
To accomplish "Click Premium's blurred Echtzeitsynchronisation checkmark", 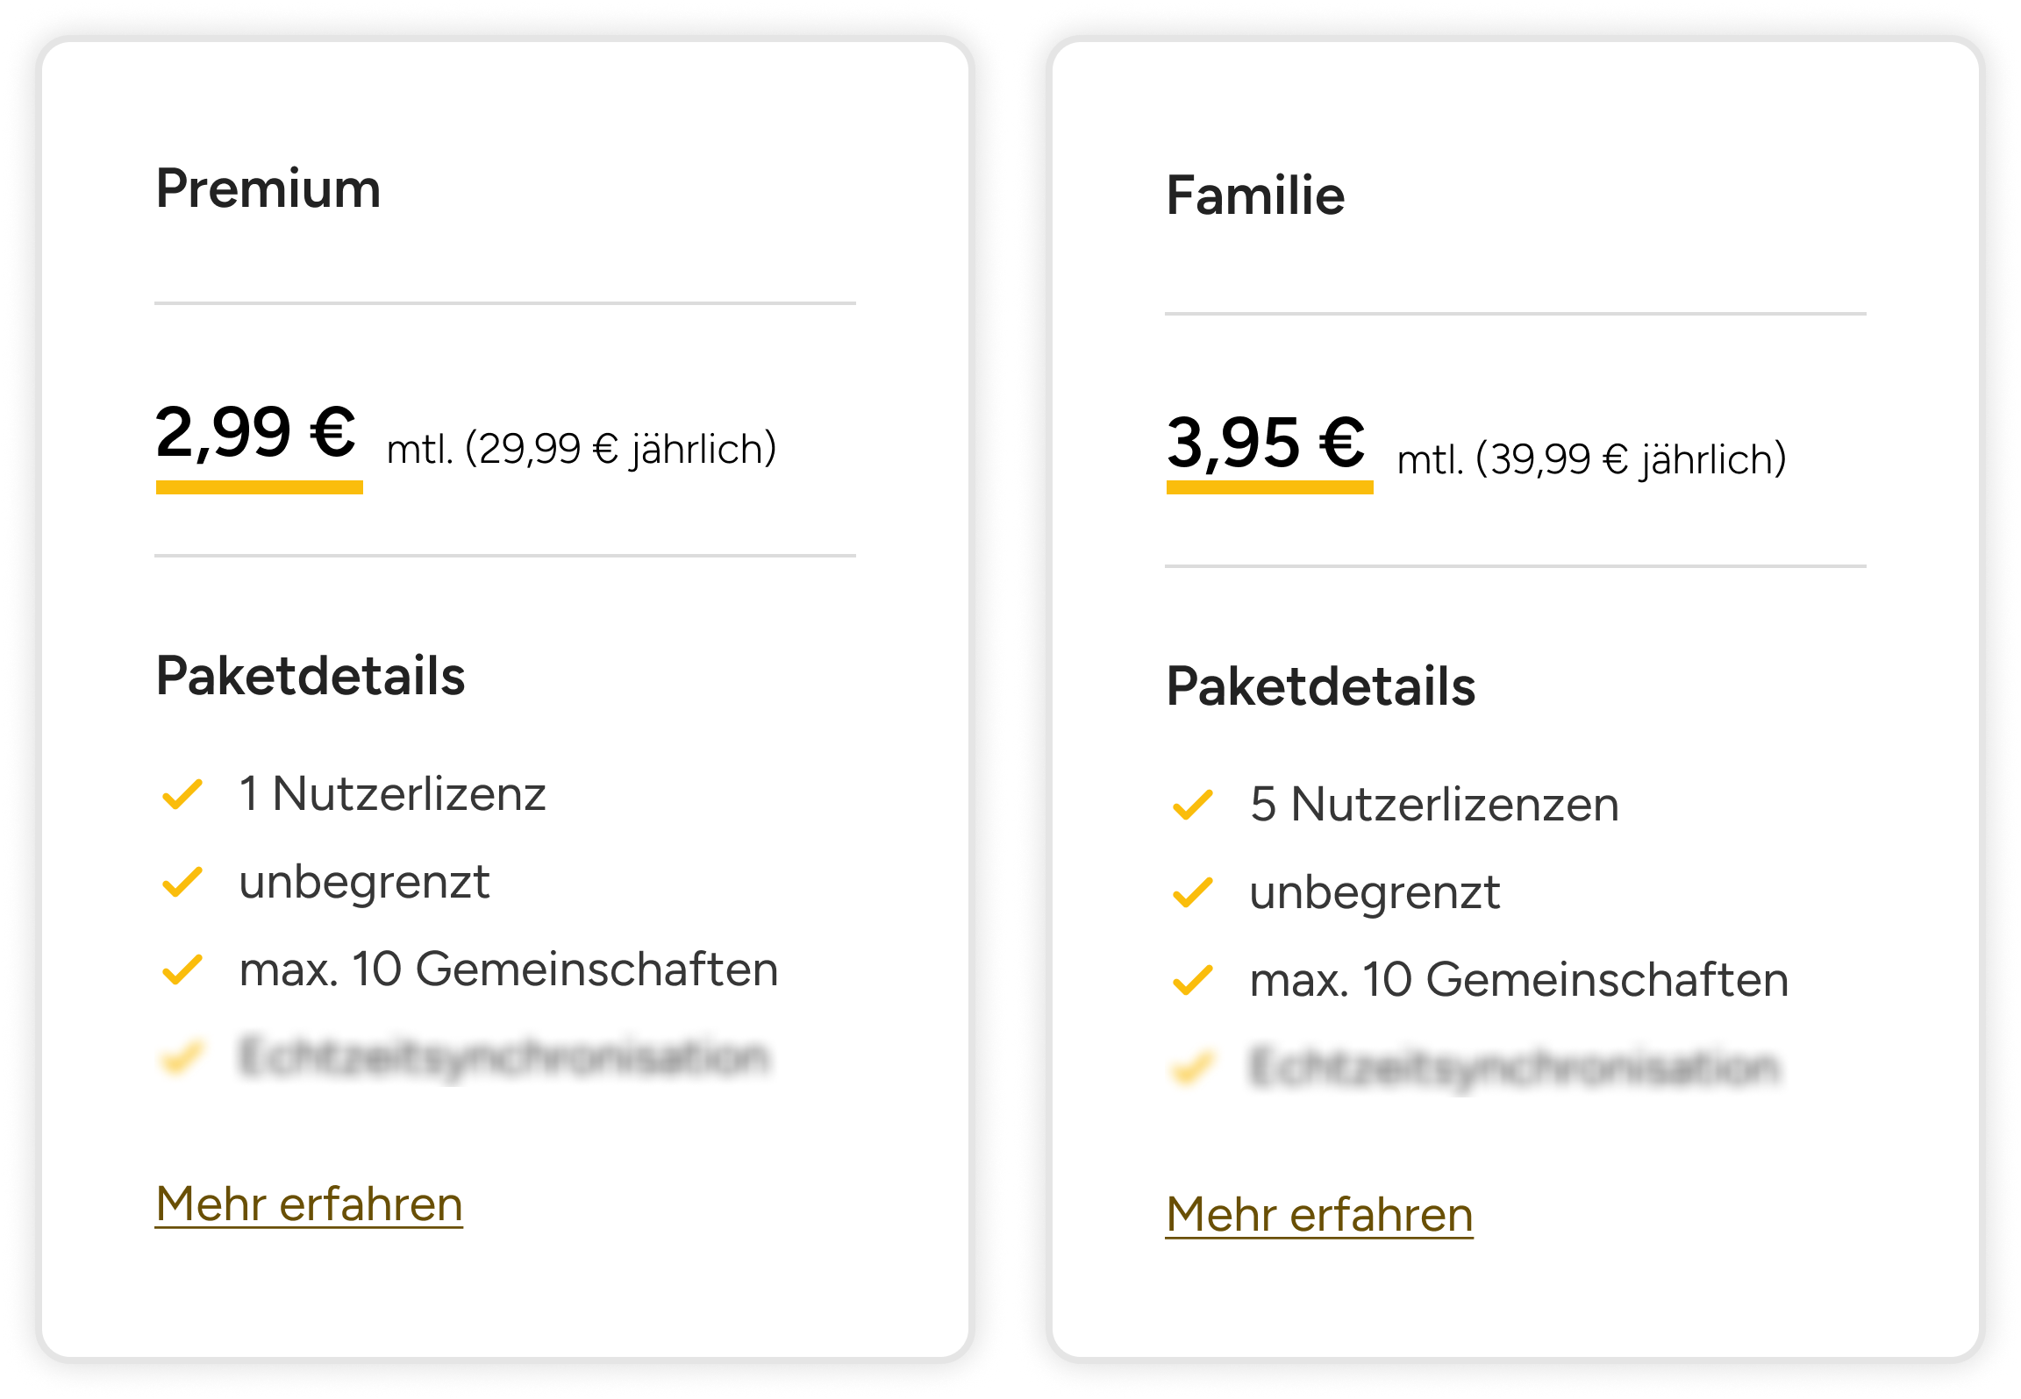I will click(182, 1057).
